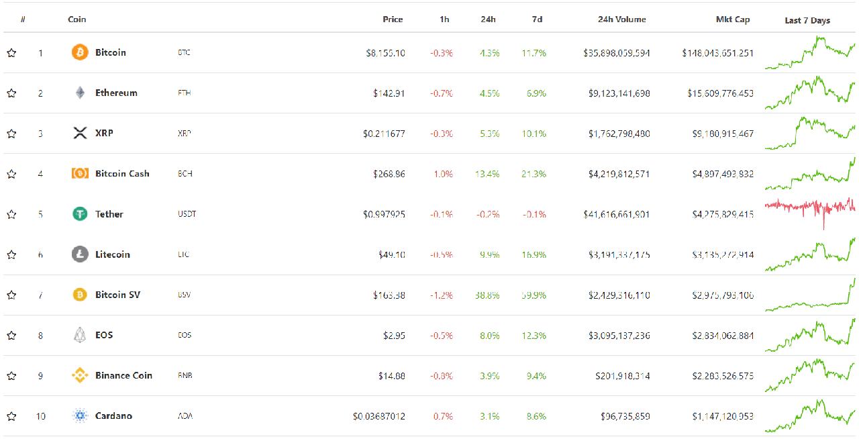Favorite Bitcoin using its star icon
Image resolution: width=859 pixels, height=439 pixels.
11,53
